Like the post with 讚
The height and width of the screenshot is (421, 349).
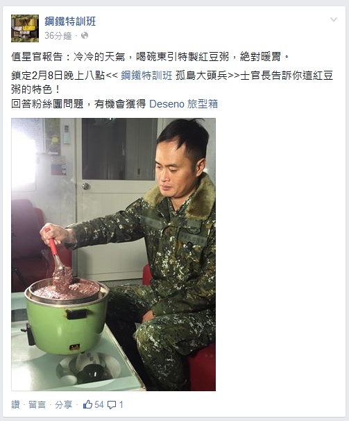[15, 404]
